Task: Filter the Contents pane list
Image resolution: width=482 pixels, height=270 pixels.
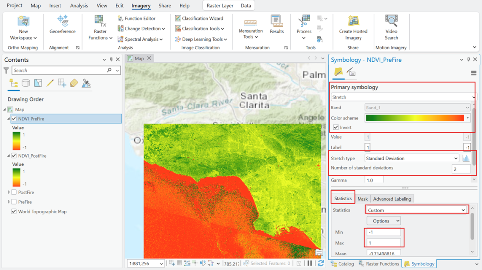Action: (x=6, y=71)
